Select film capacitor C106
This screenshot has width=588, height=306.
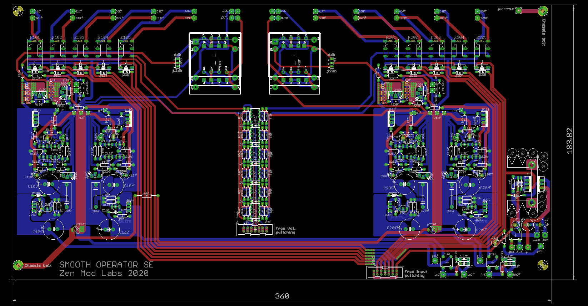(95, 195)
